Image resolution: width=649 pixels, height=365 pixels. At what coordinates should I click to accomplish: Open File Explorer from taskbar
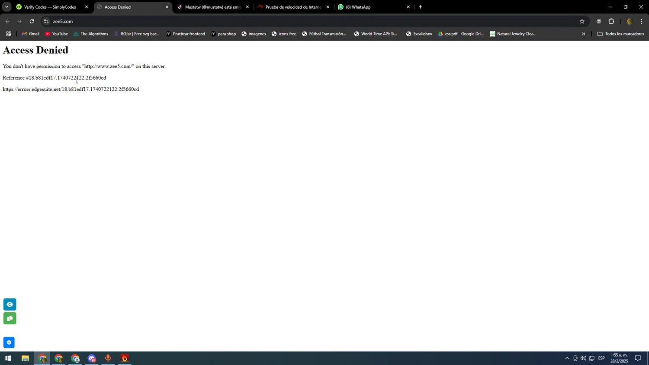[x=25, y=358]
